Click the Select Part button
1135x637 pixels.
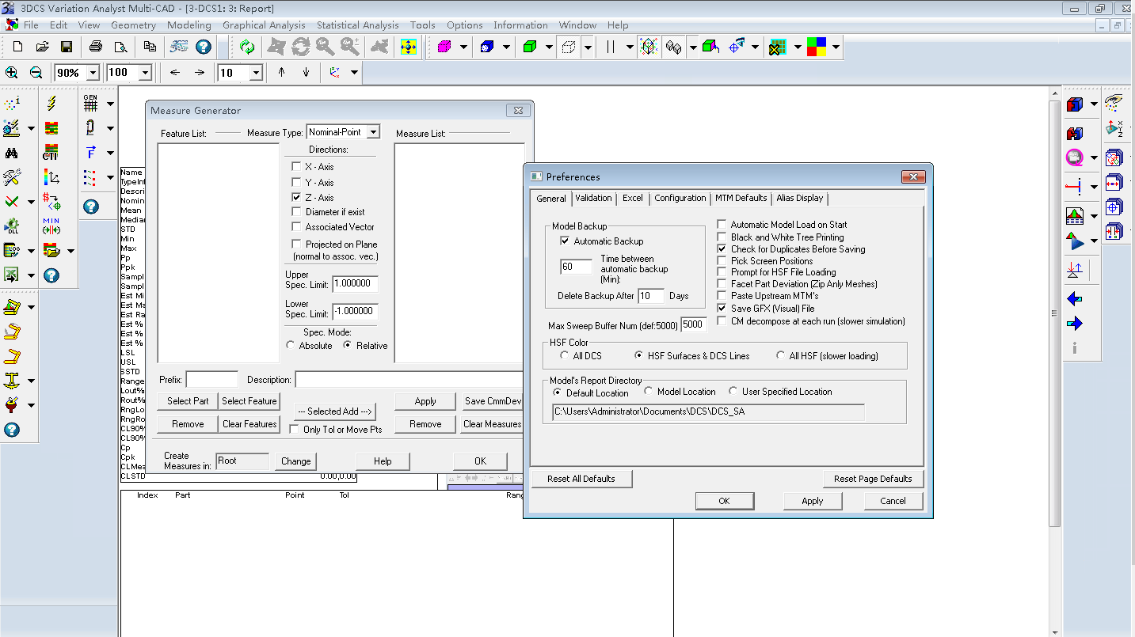coord(188,401)
